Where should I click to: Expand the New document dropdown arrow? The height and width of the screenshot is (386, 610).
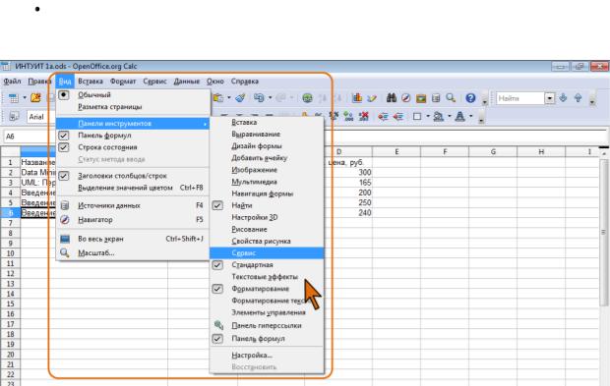[x=25, y=98]
